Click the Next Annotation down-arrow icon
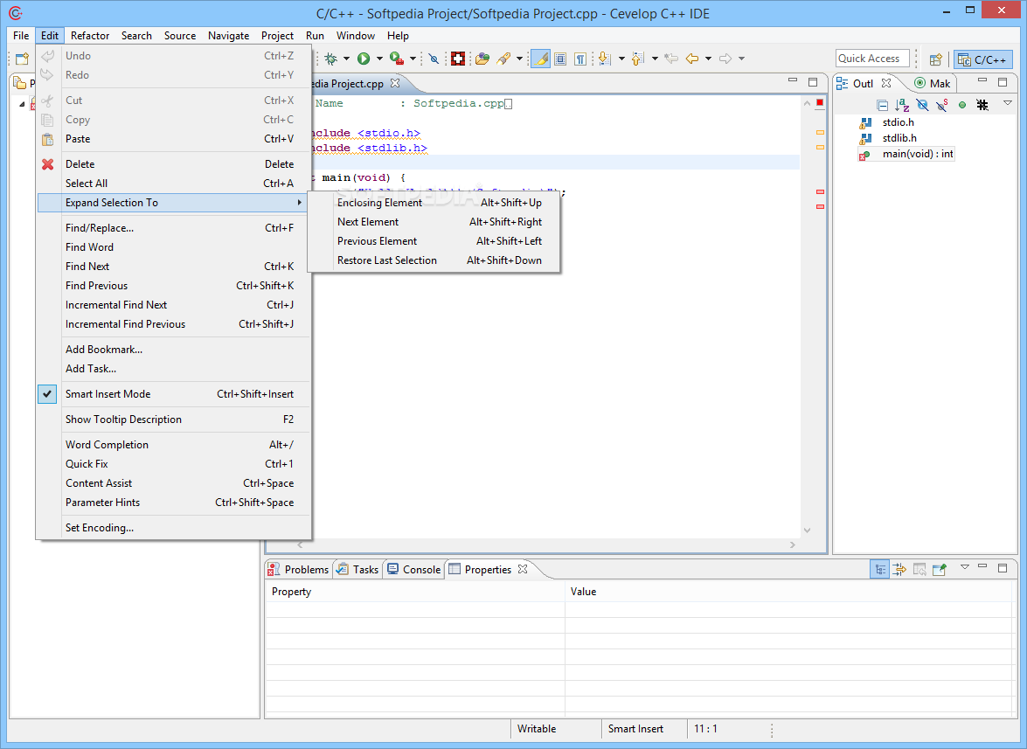Viewport: 1027px width, 749px height. pyautogui.click(x=605, y=59)
